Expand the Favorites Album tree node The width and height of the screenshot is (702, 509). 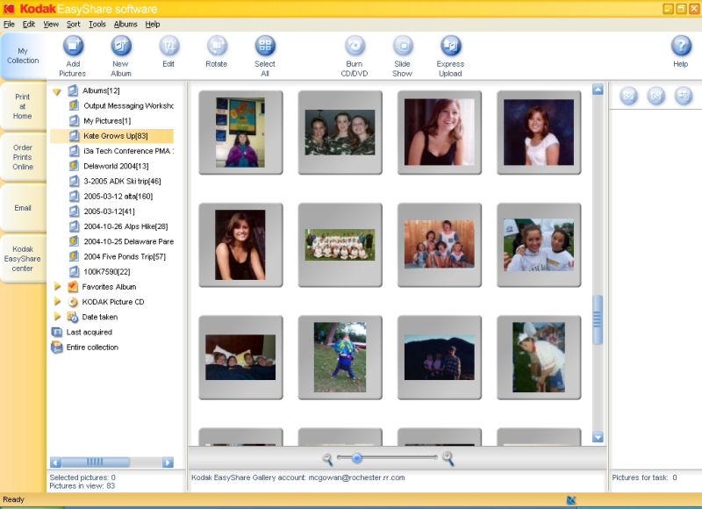click(x=58, y=287)
